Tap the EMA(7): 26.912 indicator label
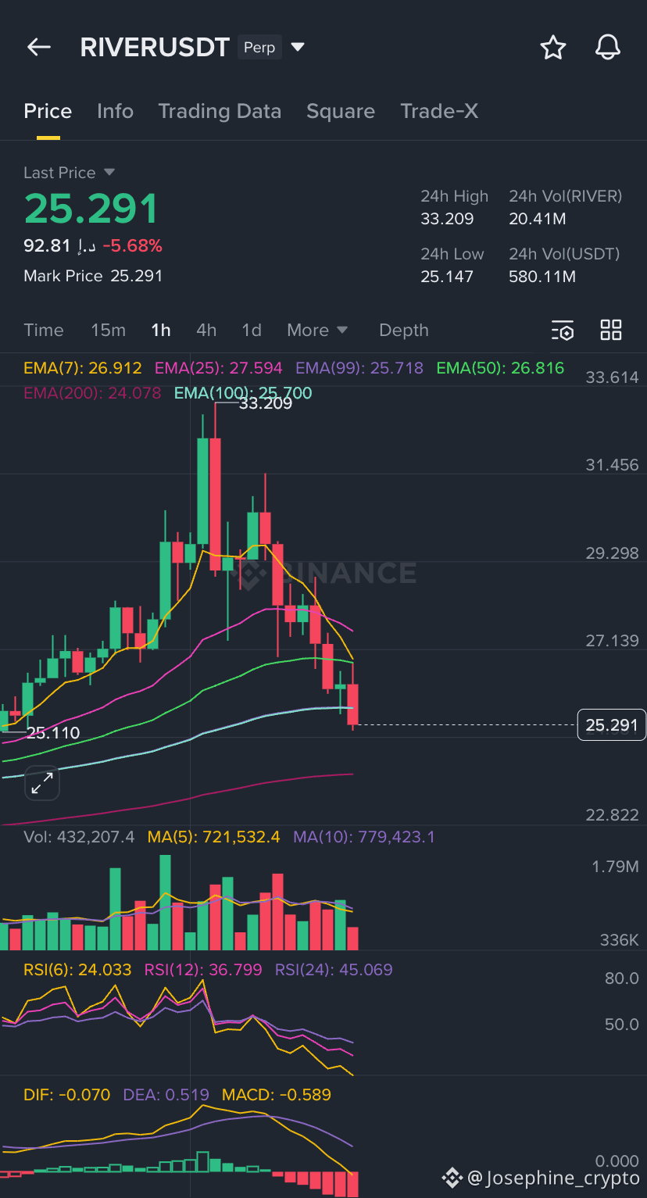Image resolution: width=647 pixels, height=1198 pixels. click(83, 368)
